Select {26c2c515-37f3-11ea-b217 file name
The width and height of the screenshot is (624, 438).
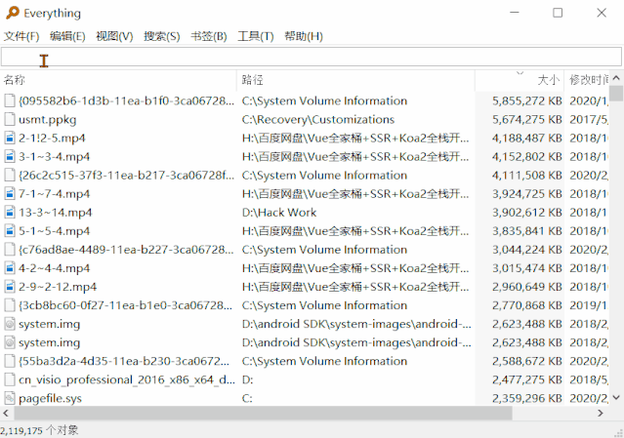pyautogui.click(x=127, y=176)
